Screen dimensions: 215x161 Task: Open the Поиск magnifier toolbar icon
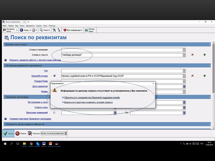click(41, 30)
